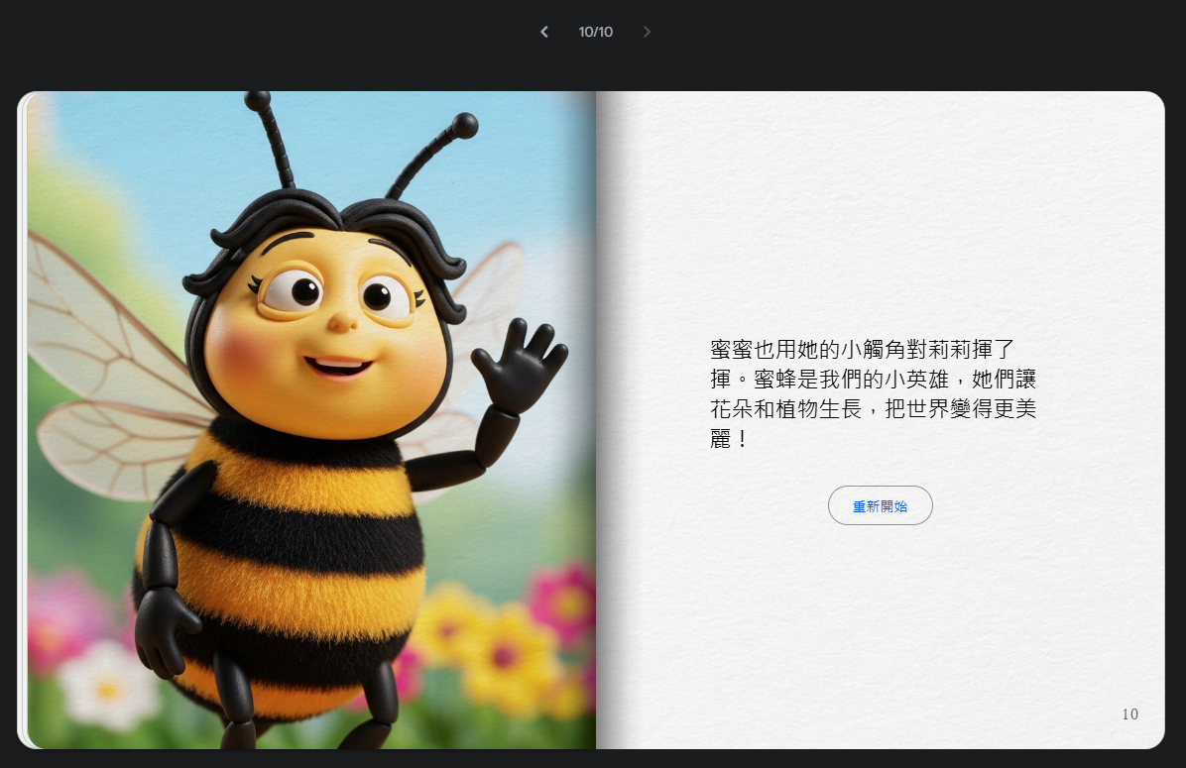Click the blank paper area above the story text
Image resolution: width=1186 pixels, height=768 pixels.
(x=873, y=218)
